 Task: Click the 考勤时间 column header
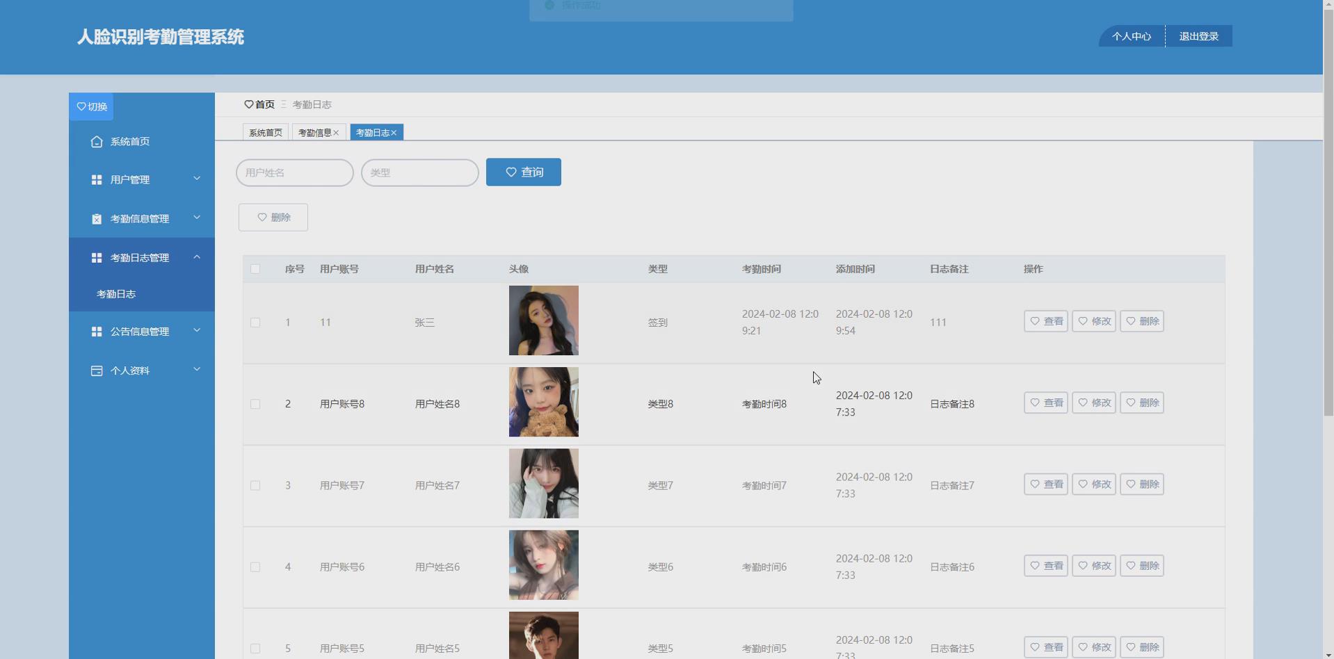(x=762, y=269)
